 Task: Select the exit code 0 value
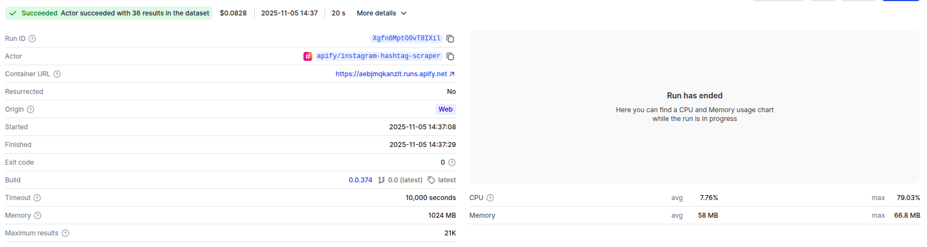tap(442, 162)
